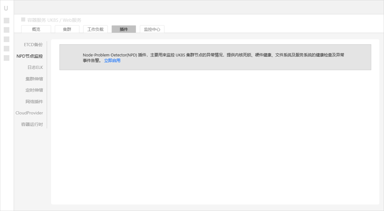Select CloudProvider in the side menu
The width and height of the screenshot is (384, 211).
coord(29,113)
